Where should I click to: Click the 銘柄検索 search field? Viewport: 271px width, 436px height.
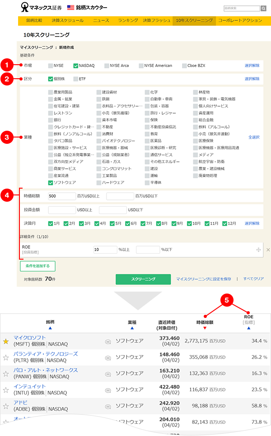pyautogui.click(x=242, y=8)
